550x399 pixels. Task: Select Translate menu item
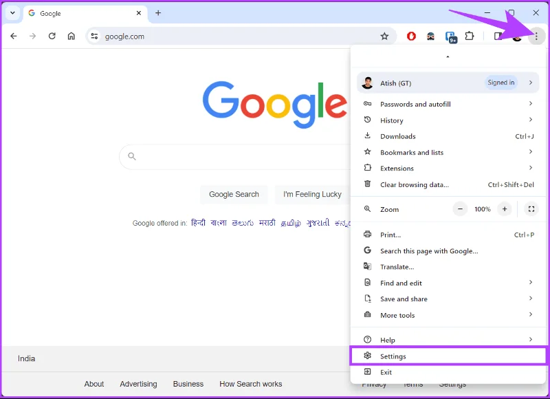coord(448,267)
